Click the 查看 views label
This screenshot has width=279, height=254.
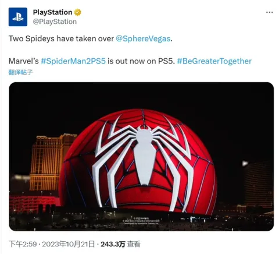(x=134, y=244)
